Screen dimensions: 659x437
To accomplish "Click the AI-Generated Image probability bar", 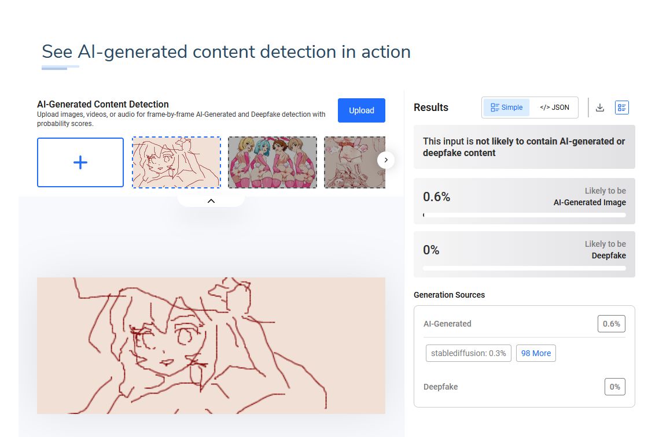I will tap(524, 215).
